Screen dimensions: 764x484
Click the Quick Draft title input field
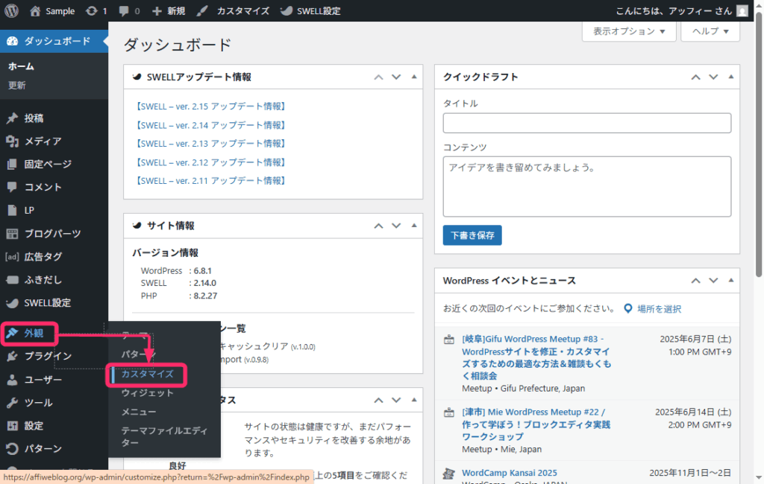[x=586, y=123]
